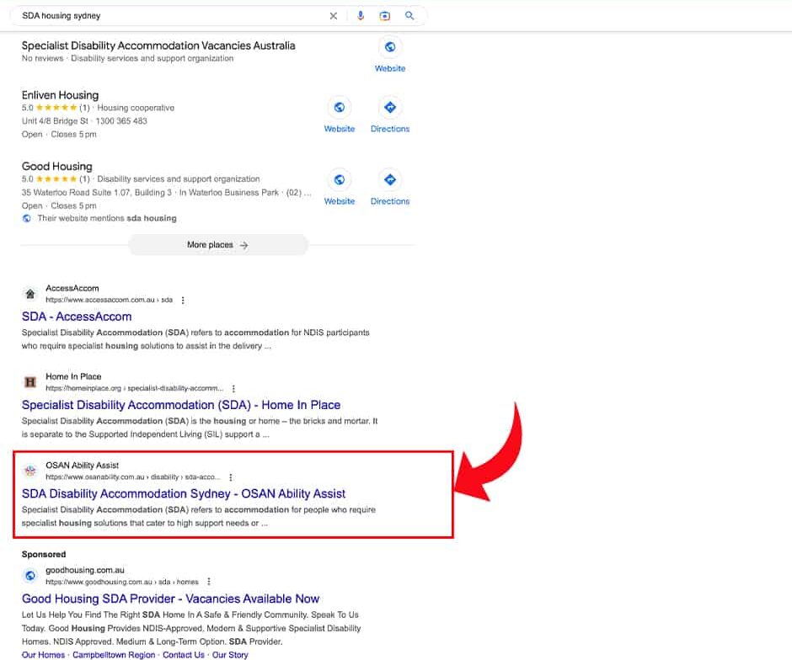792x660 pixels.
Task: Visit Specialist Disability Accommodation Vacancies website
Action: pos(389,48)
